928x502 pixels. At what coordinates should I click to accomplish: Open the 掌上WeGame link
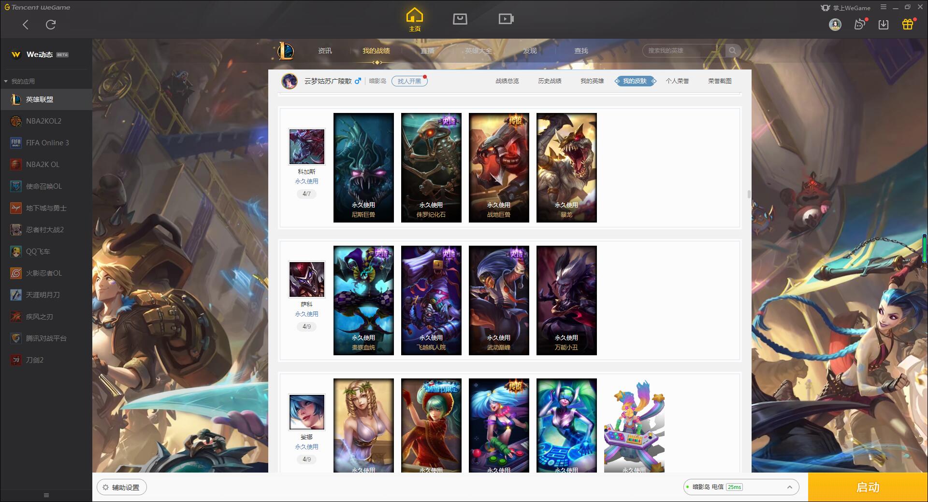(x=846, y=8)
